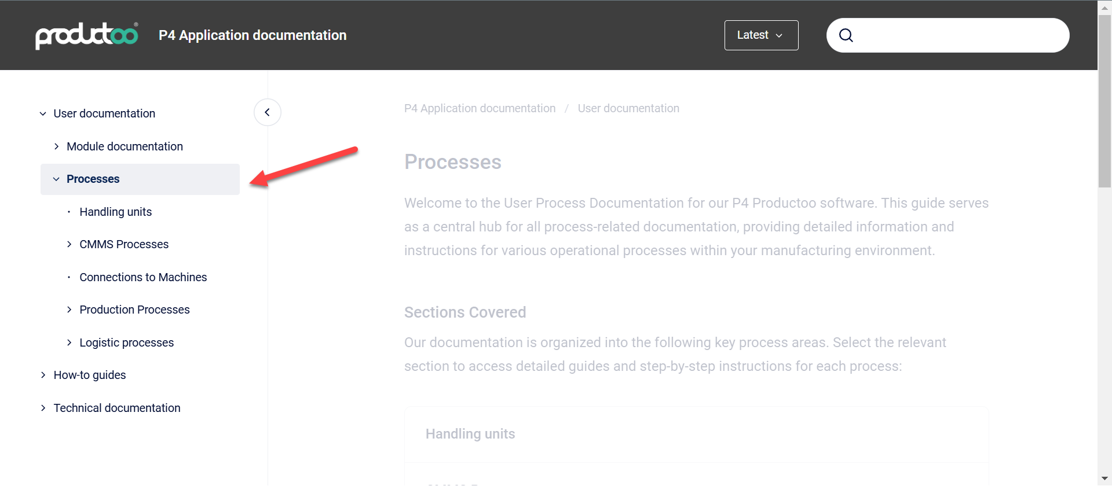The width and height of the screenshot is (1112, 486).
Task: Expand the Module documentation chevron
Action: [56, 147]
